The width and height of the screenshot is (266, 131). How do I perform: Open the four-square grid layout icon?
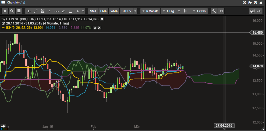click(19, 11)
